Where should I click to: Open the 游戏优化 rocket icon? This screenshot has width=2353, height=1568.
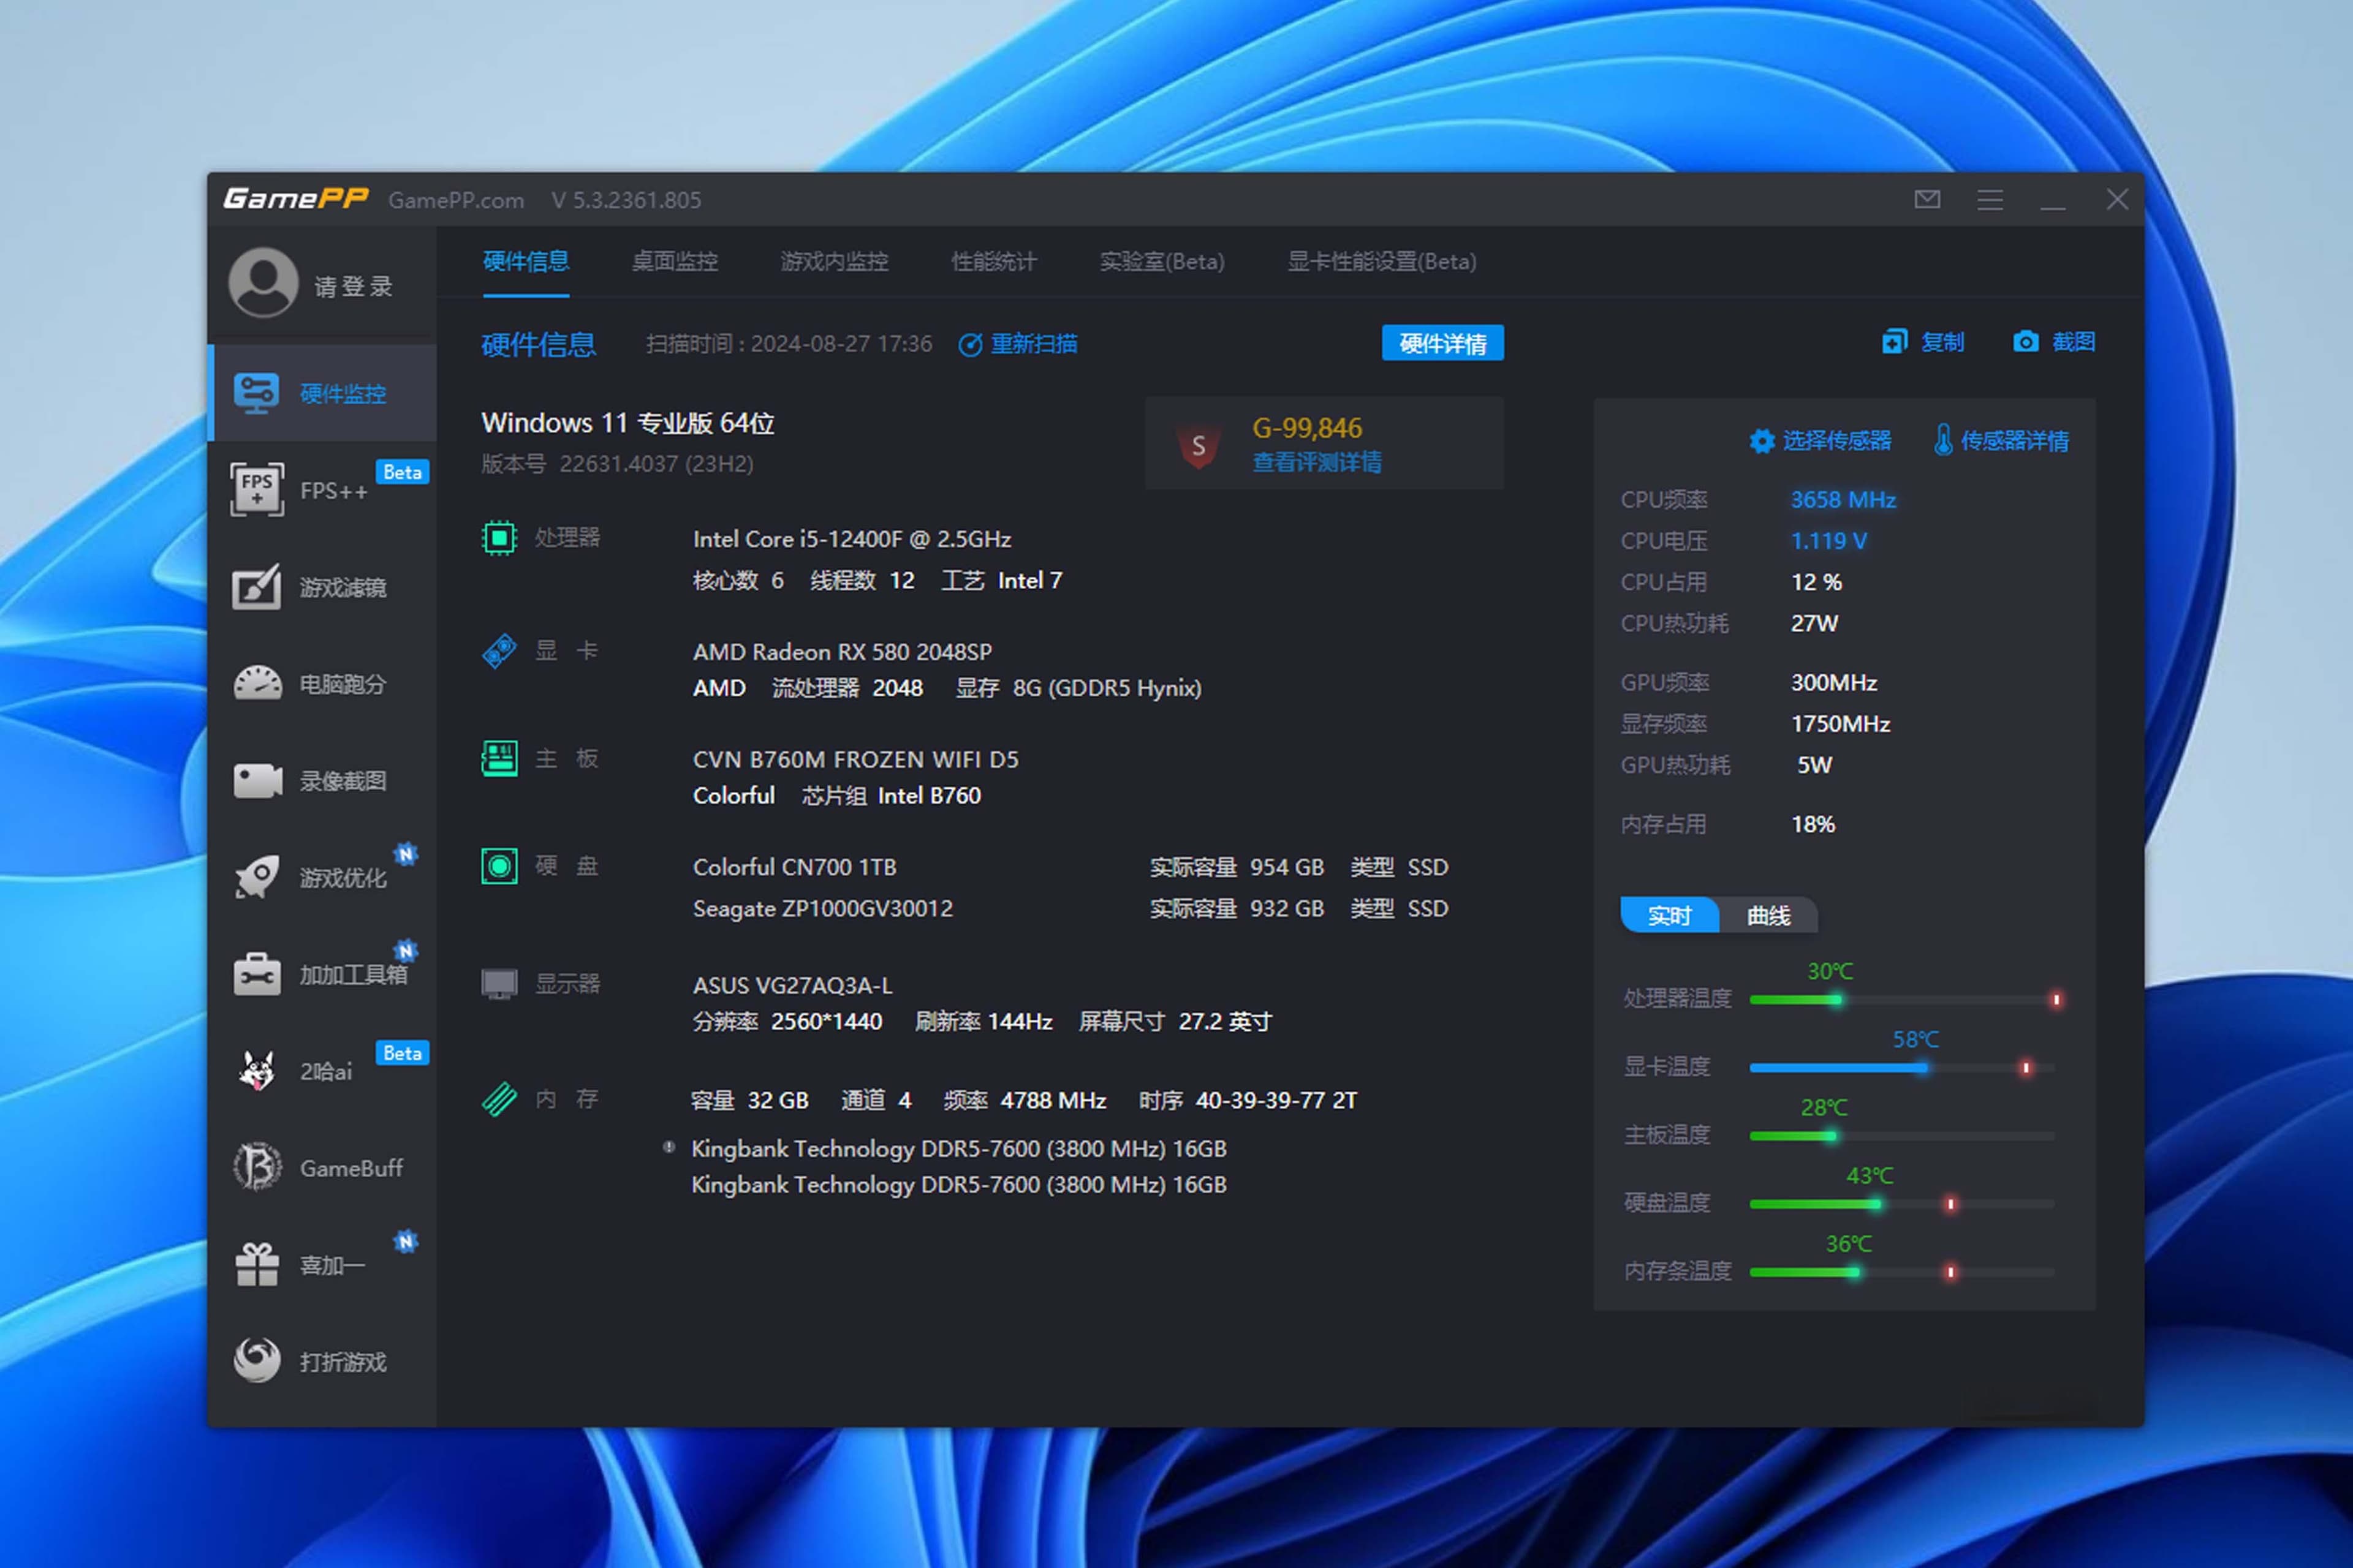point(257,877)
